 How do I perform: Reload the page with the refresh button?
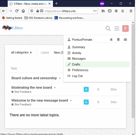17,11
